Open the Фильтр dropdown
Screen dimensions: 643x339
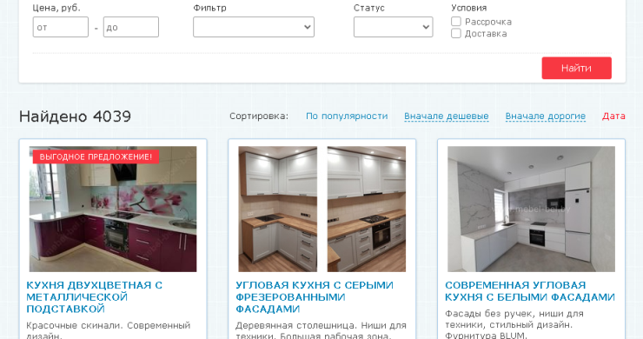[254, 27]
